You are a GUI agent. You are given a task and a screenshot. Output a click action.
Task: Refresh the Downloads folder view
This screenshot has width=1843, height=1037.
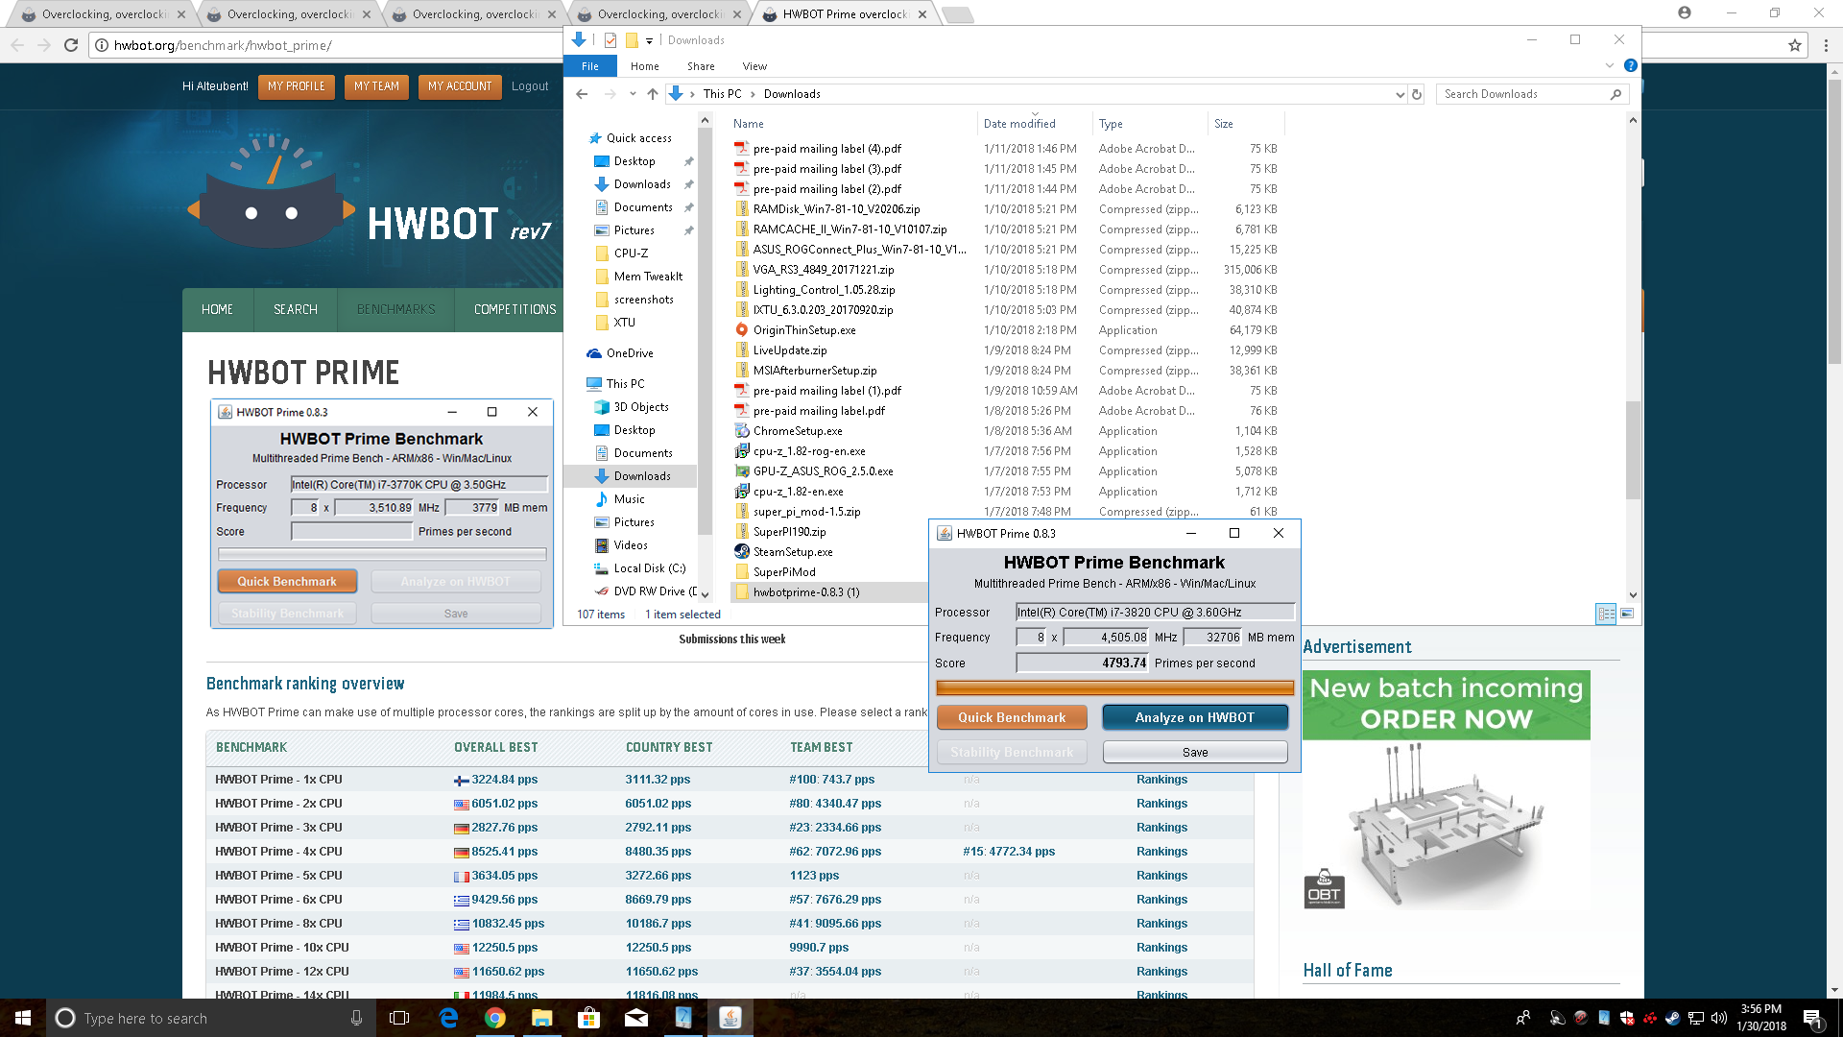click(1416, 94)
